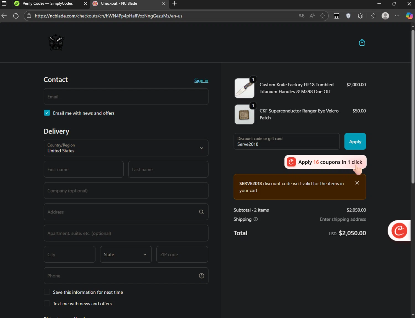415x318 pixels.
Task: Switch to the Checkout - NC Blade tab
Action: click(119, 4)
